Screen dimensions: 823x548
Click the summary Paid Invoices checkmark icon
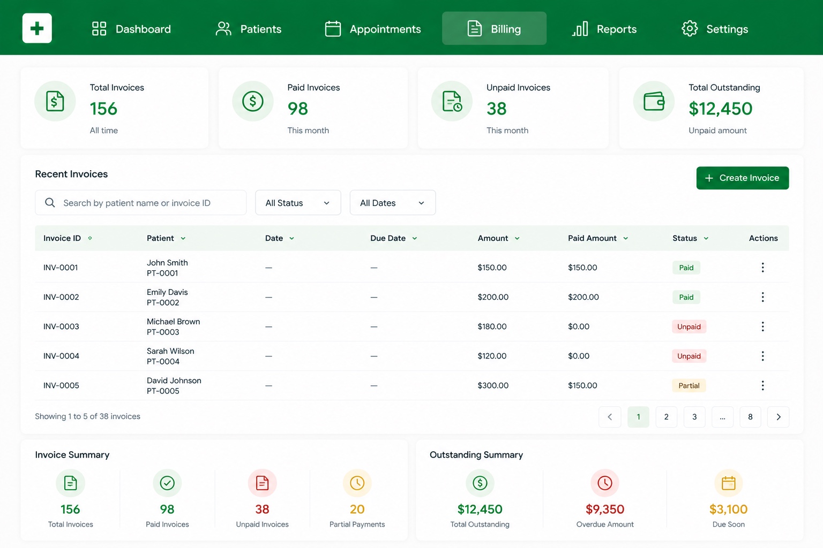pos(167,483)
